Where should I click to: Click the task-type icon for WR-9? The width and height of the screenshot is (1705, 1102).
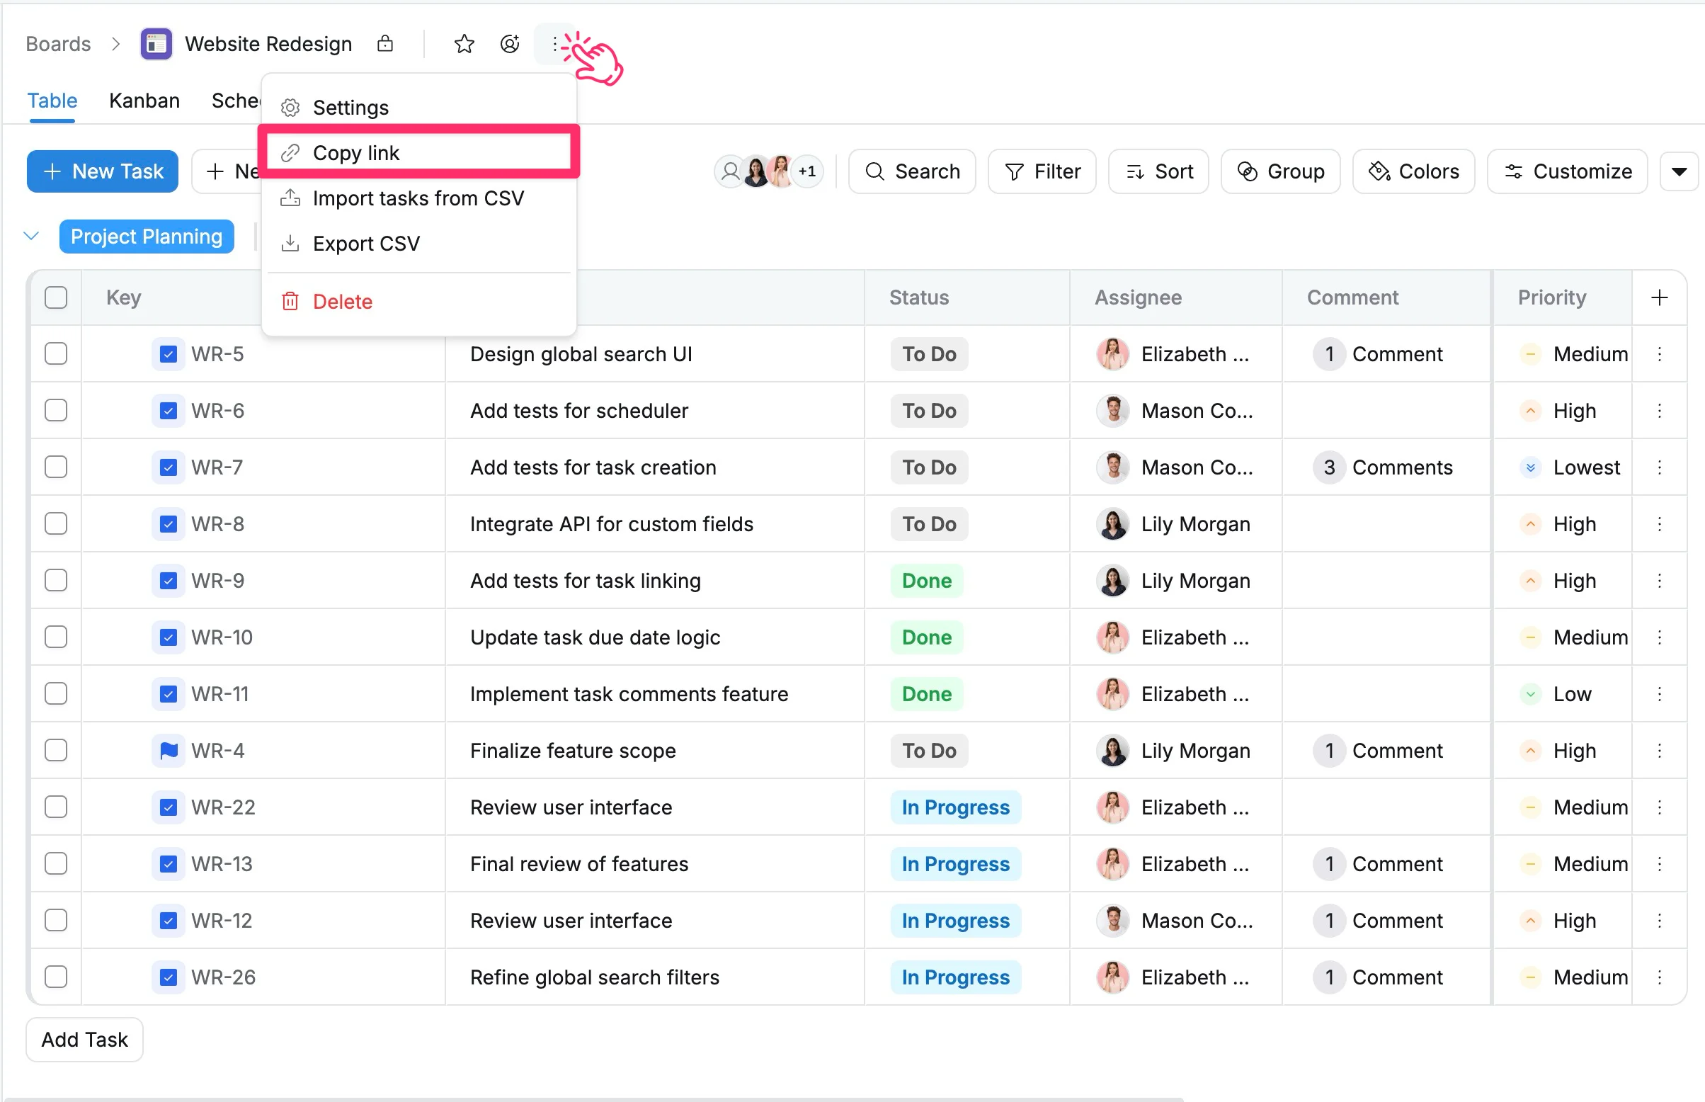(168, 580)
